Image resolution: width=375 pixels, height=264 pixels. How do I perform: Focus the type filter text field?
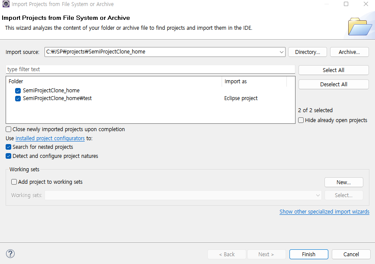coord(150,69)
